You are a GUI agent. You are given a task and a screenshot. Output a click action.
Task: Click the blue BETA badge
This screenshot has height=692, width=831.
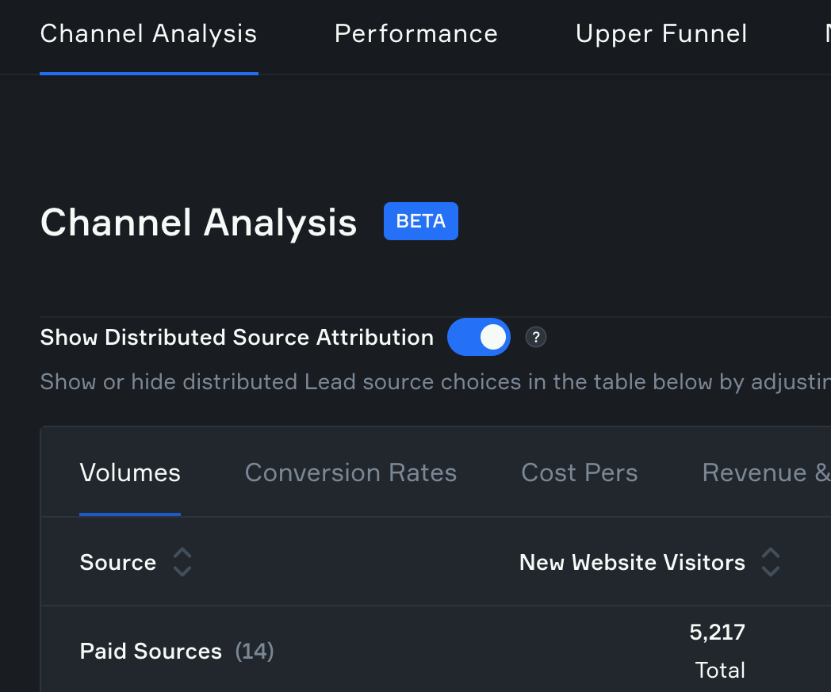(x=420, y=221)
